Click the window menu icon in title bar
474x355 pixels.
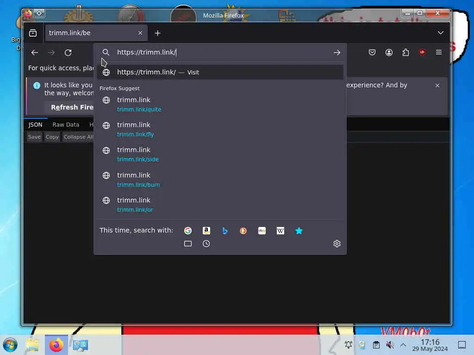[x=39, y=13]
